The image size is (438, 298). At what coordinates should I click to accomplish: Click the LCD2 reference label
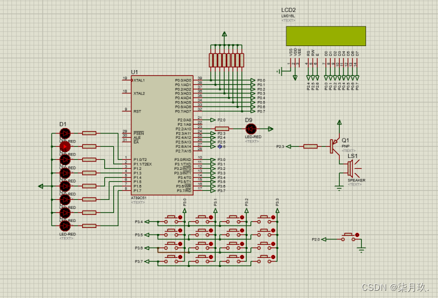(288, 10)
